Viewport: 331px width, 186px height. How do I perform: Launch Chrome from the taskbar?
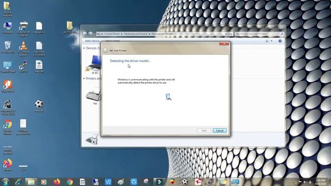click(69, 182)
